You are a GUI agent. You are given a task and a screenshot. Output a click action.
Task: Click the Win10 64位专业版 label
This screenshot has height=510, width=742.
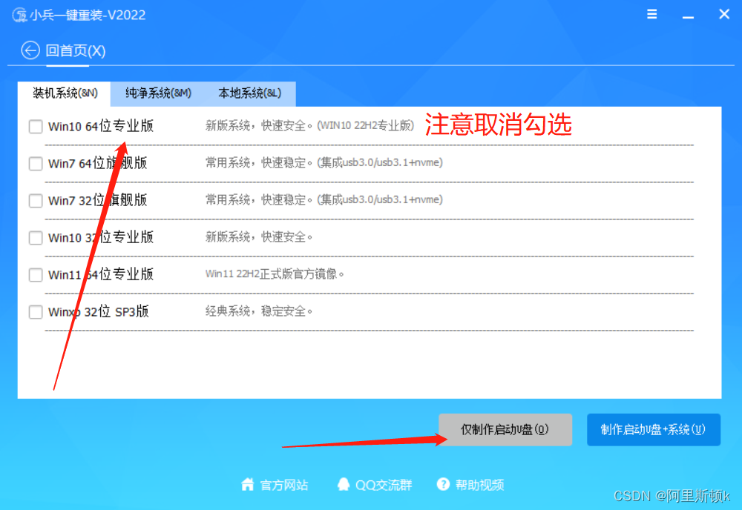101,126
